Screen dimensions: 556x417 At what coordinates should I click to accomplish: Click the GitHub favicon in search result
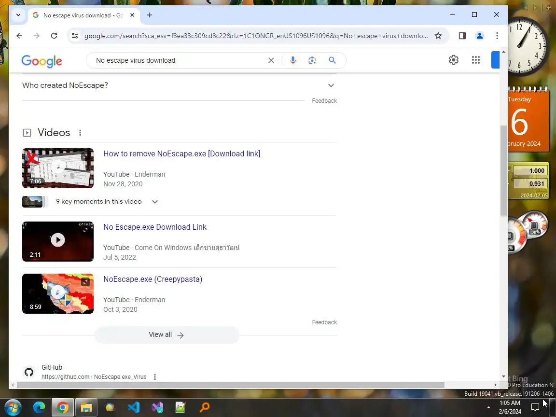coord(29,372)
